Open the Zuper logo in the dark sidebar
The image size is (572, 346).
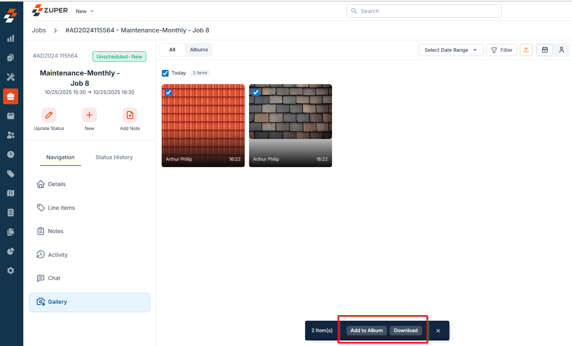click(x=11, y=15)
